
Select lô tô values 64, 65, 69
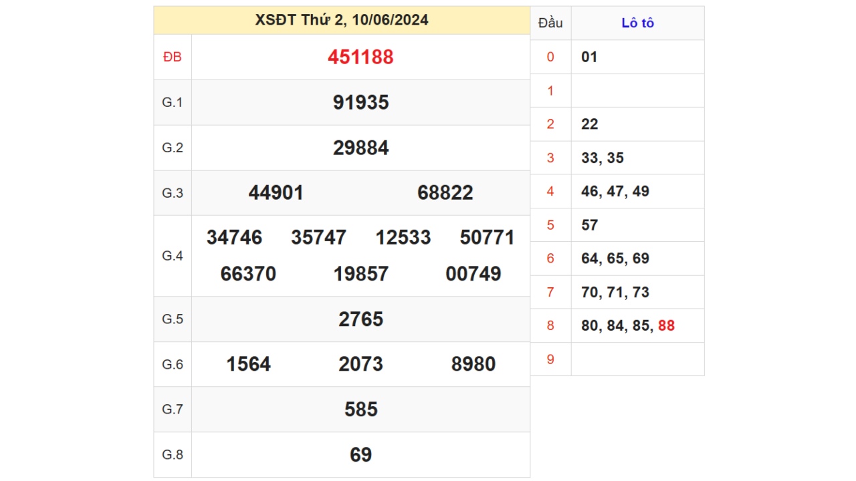(x=615, y=259)
